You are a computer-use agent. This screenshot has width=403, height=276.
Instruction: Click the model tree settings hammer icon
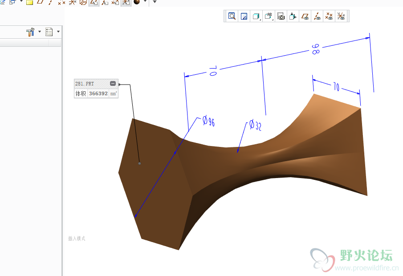tap(30, 32)
